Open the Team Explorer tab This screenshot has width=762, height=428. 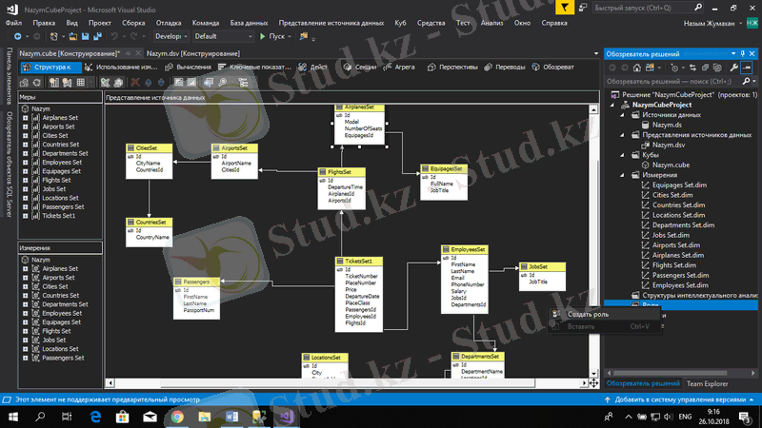click(x=707, y=384)
